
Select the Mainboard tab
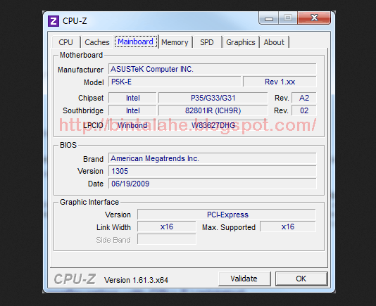[135, 42]
